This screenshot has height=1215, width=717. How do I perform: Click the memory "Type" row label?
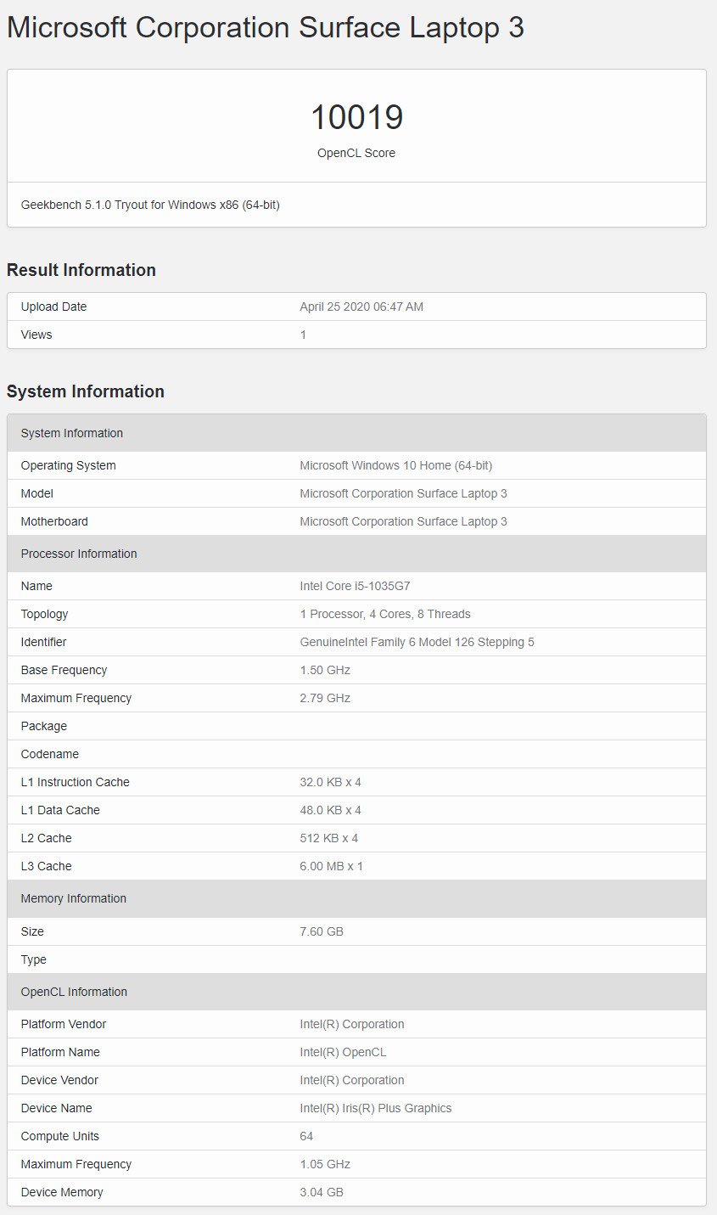pyautogui.click(x=34, y=959)
